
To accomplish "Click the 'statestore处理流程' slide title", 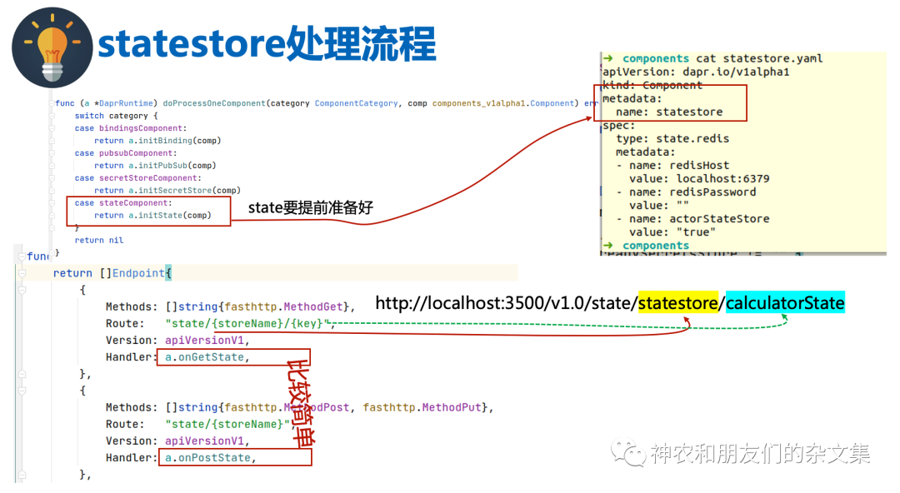I will (267, 44).
